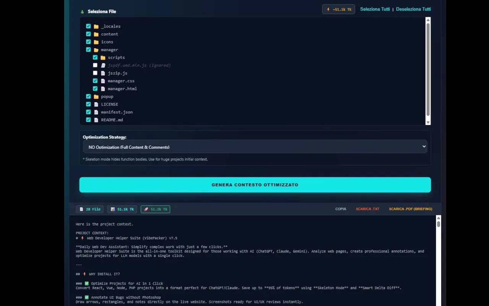Click the _locales folder icon
Screen dimensions: 489x306
[x=96, y=26]
